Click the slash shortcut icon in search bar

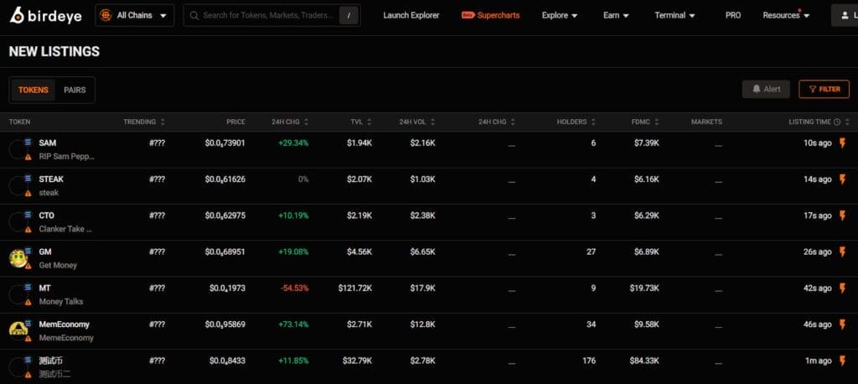(350, 15)
